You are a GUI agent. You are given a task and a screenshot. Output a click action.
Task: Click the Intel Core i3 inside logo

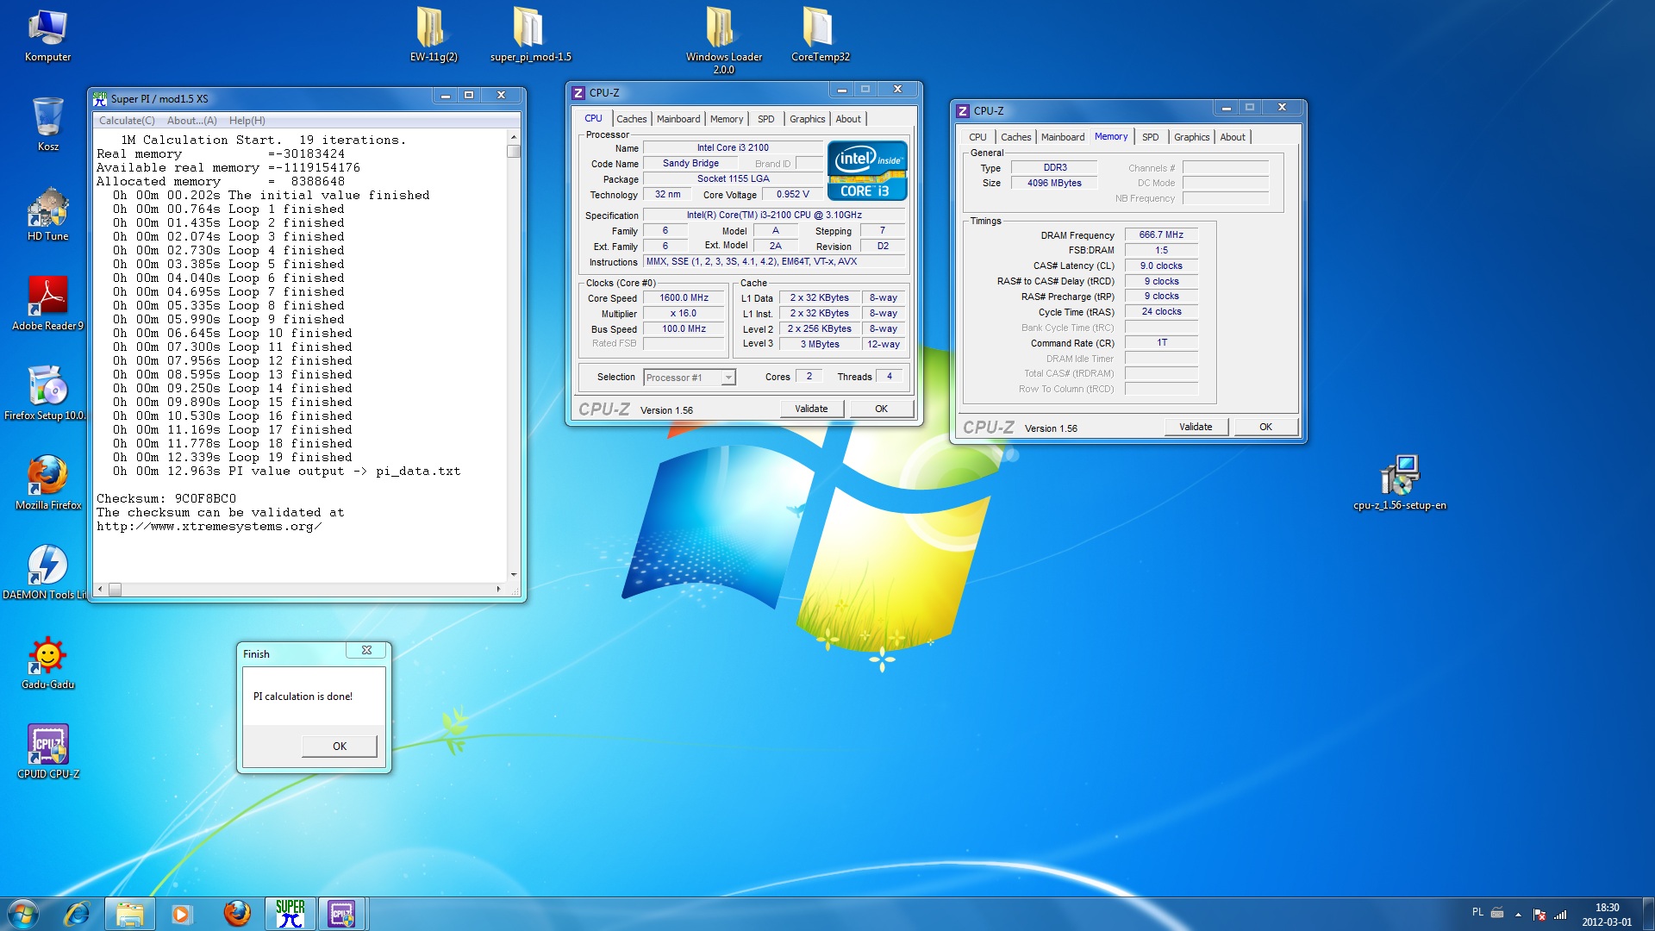coord(867,171)
